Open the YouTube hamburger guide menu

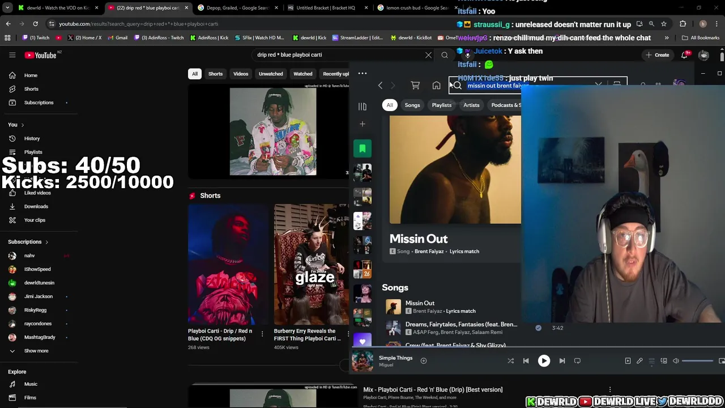[12, 55]
